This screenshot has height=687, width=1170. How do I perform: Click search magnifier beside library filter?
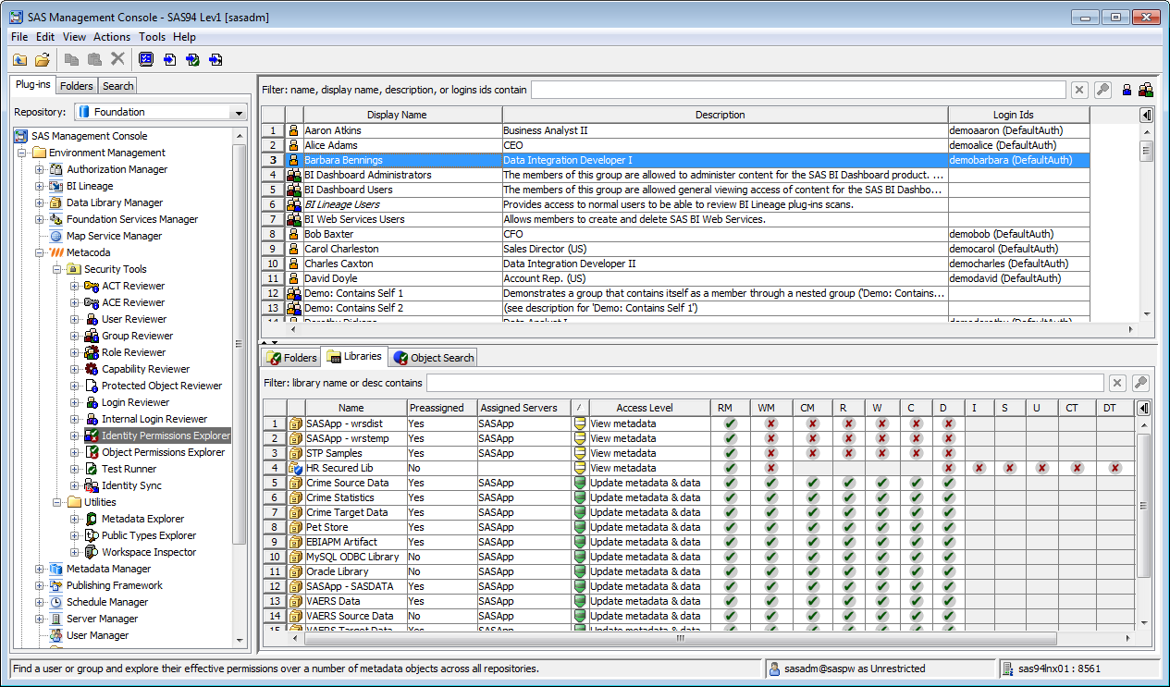(x=1140, y=383)
